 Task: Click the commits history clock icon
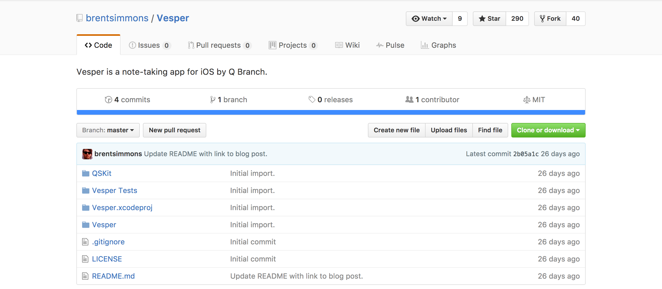(108, 100)
